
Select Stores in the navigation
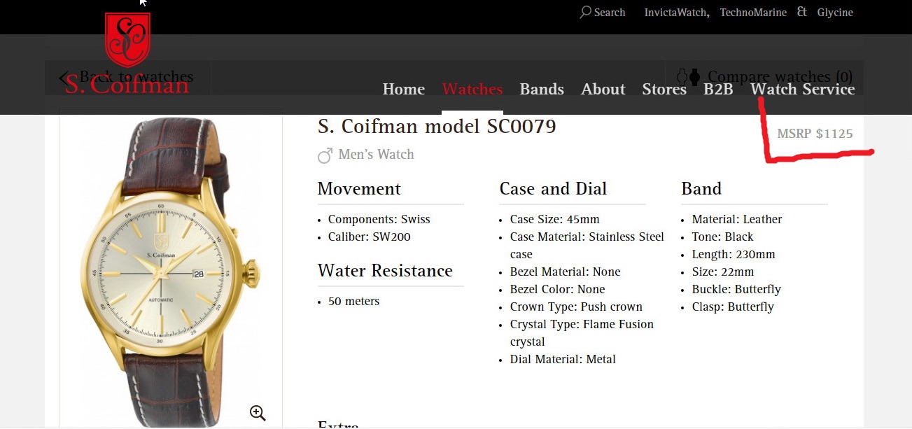click(664, 89)
